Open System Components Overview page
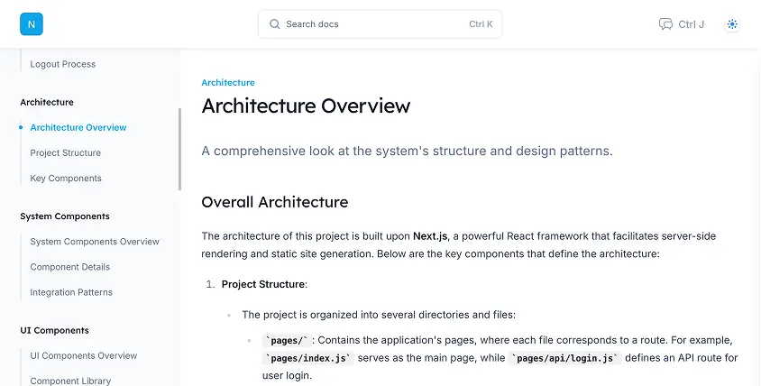This screenshot has width=761, height=386. tap(95, 242)
